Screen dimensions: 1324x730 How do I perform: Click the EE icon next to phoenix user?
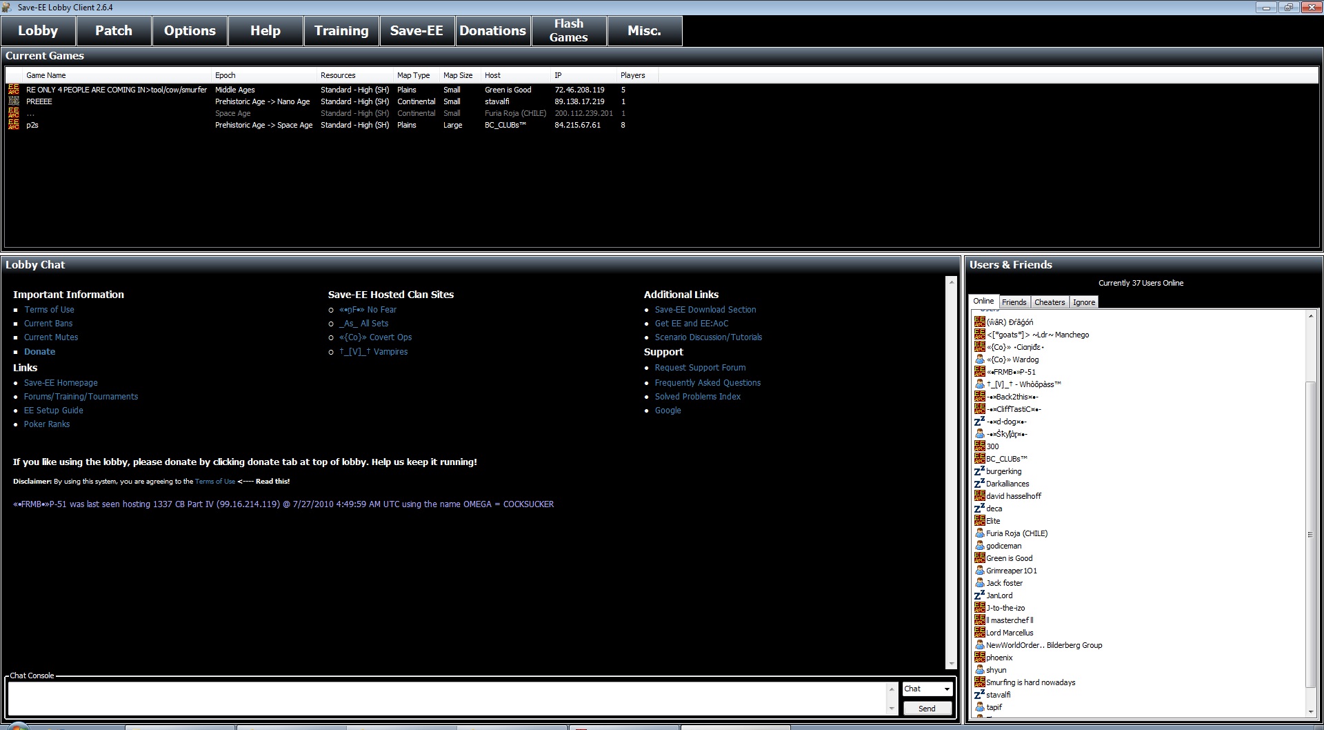pyautogui.click(x=979, y=658)
